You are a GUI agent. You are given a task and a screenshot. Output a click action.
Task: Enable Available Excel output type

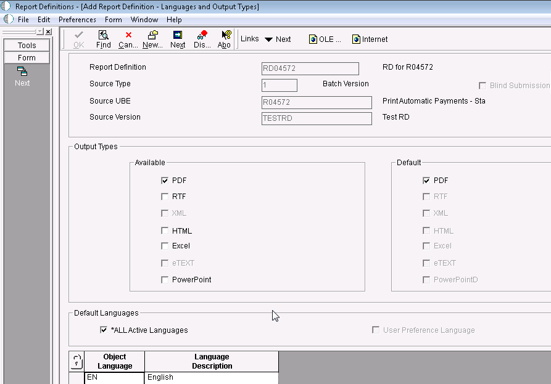pyautogui.click(x=165, y=246)
